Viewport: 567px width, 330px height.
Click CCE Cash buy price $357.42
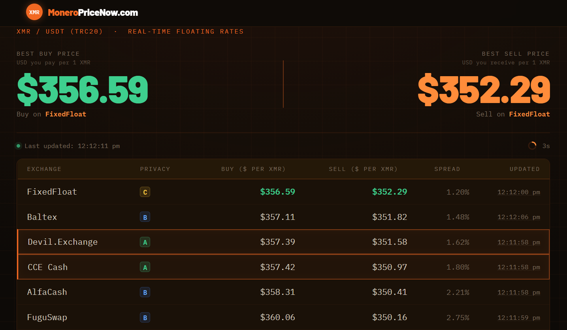(x=278, y=267)
